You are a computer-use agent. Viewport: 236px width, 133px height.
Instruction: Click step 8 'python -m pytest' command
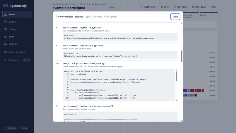82,28
